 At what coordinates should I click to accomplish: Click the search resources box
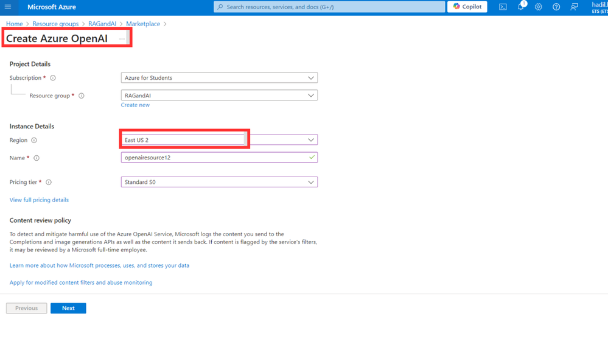point(329,7)
